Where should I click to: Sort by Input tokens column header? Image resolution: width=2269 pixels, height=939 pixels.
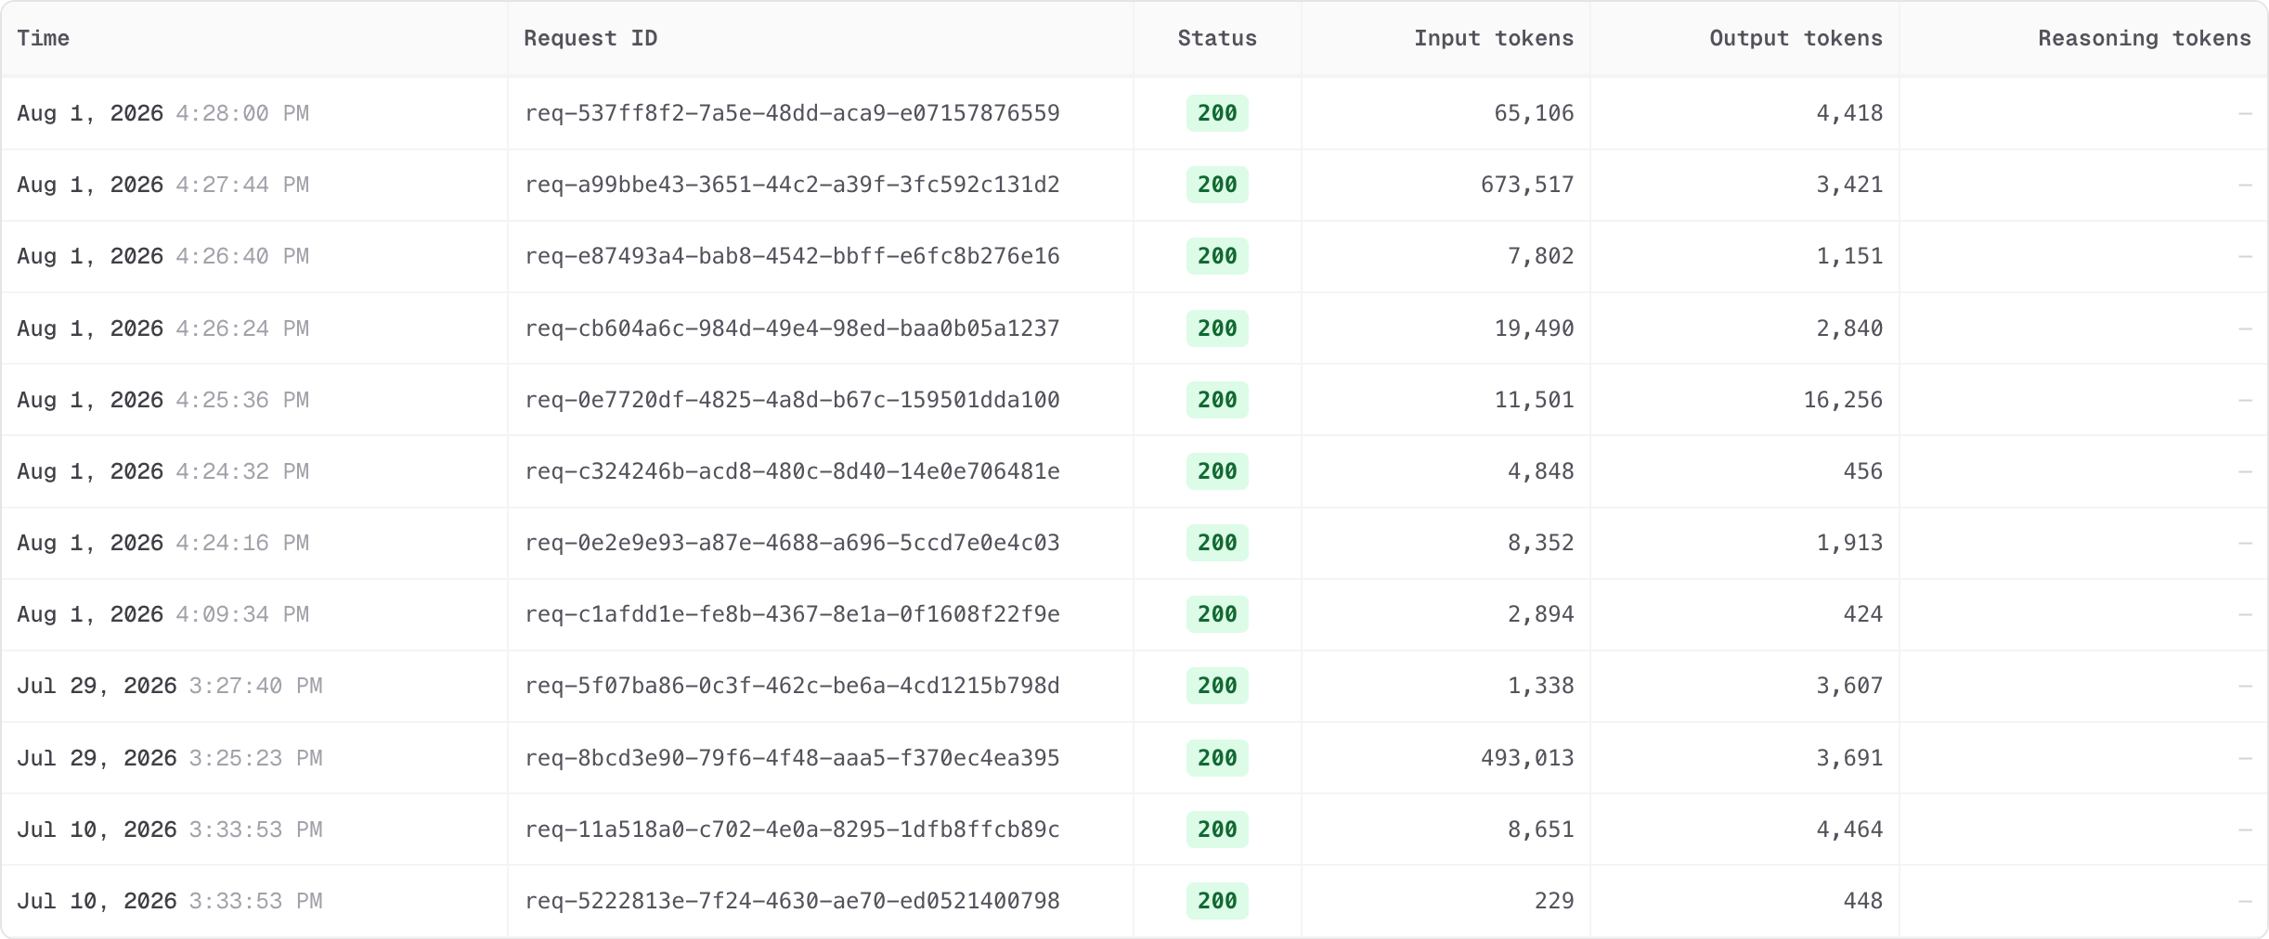pos(1493,38)
